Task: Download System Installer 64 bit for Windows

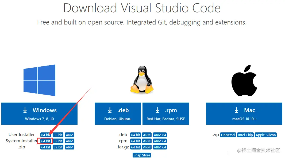Action: 46,141
